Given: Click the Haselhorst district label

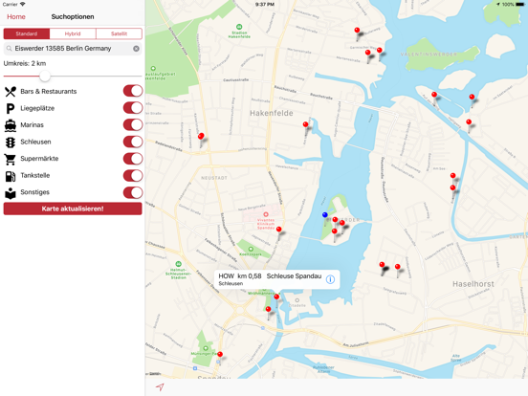Looking at the screenshot, I should (x=473, y=284).
